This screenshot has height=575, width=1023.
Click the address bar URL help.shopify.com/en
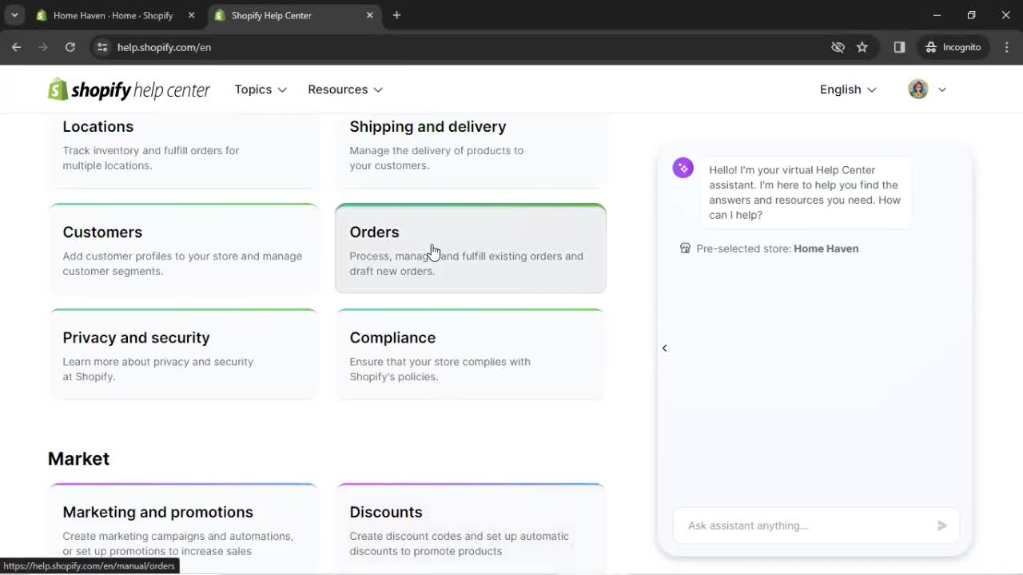(164, 47)
